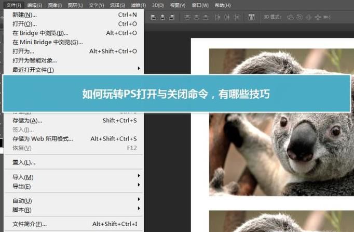Open the 窗口(W) menu

[x=200, y=5]
